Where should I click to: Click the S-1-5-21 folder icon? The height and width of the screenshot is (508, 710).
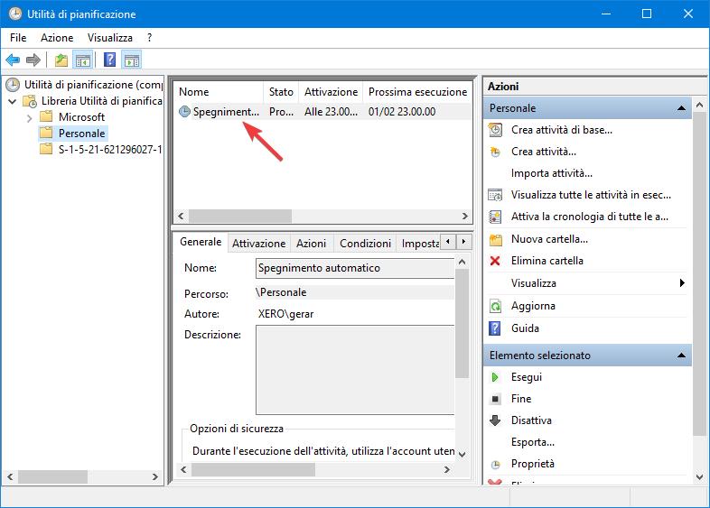(x=46, y=149)
